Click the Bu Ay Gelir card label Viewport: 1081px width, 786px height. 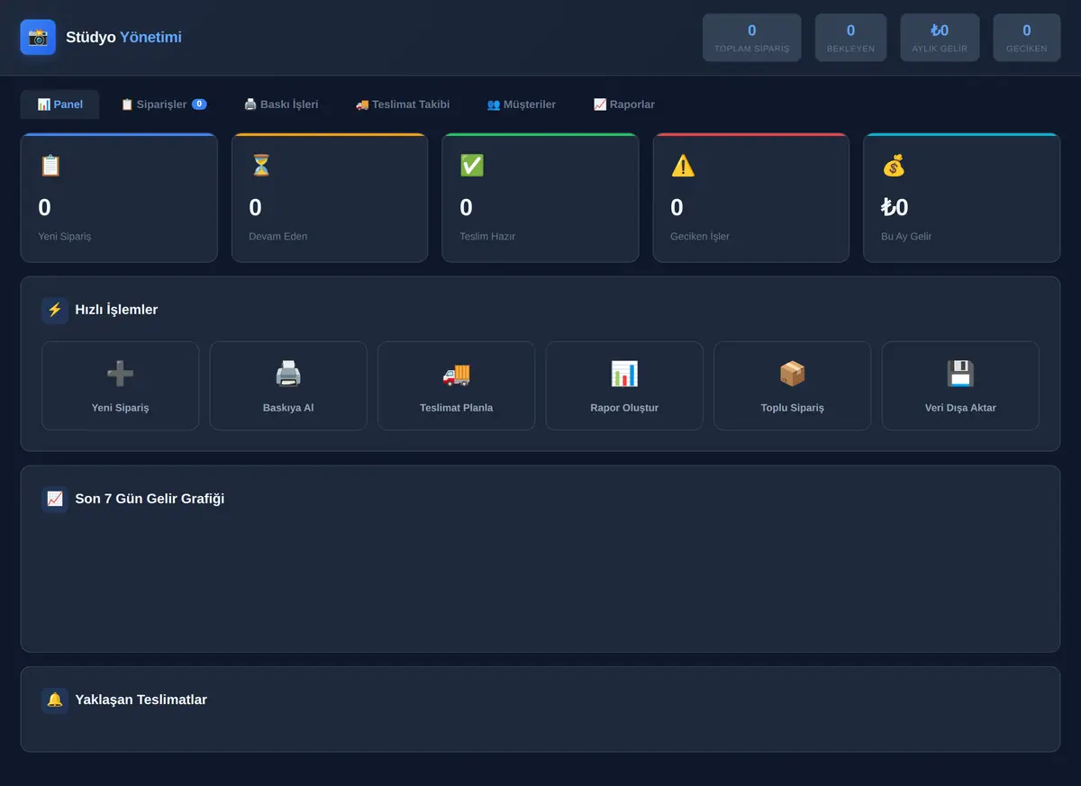click(906, 237)
